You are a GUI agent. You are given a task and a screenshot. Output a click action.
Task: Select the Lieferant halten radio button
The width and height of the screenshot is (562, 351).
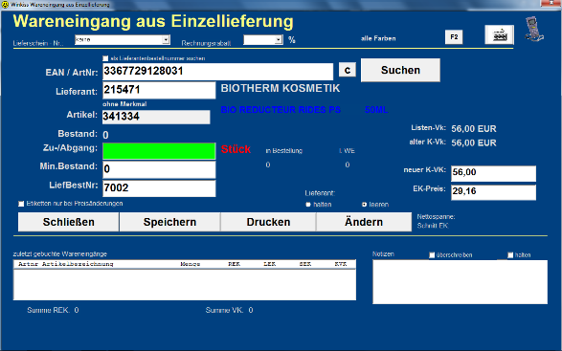point(308,205)
